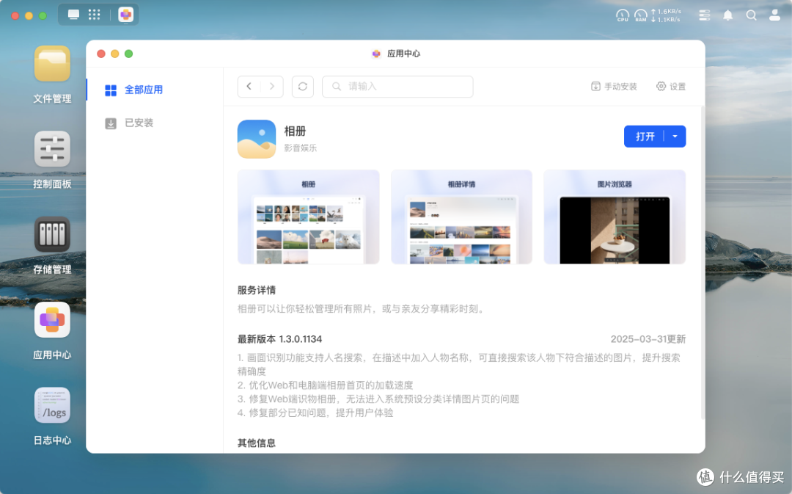The image size is (792, 494).
Task: Click the 2025-03-31更新 date text
Action: click(x=648, y=339)
